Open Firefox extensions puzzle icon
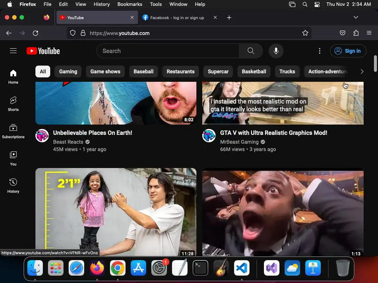The image size is (378, 283). pos(356,33)
